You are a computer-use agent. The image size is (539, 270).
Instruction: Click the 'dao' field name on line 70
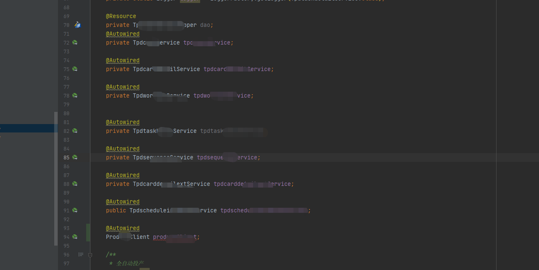pyautogui.click(x=205, y=25)
